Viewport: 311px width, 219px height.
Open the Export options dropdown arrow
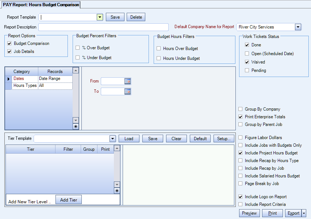tap(304, 213)
